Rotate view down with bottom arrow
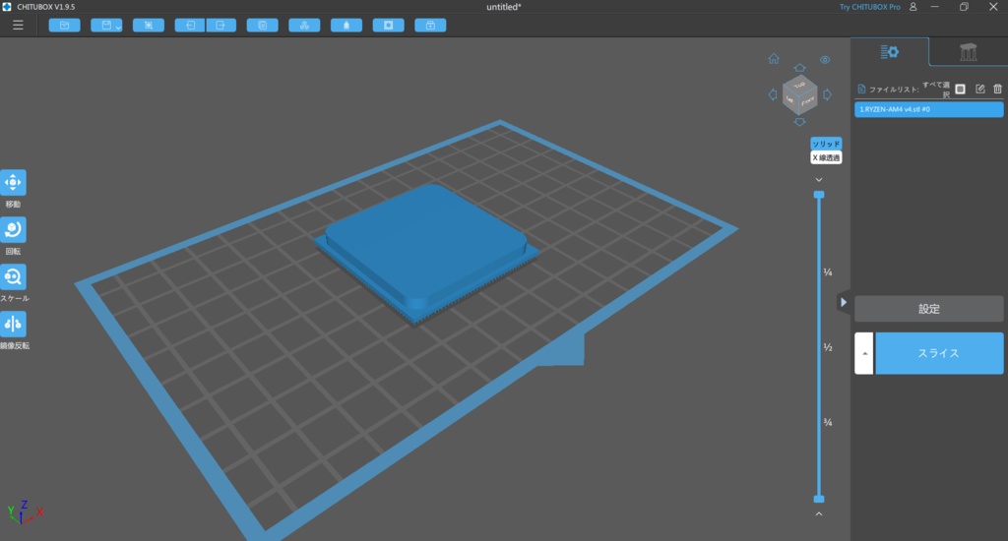This screenshot has width=1008, height=541. (799, 121)
